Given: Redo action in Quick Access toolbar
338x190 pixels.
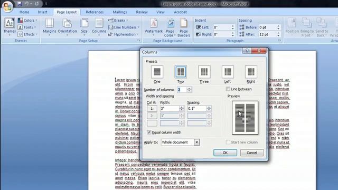Looking at the screenshot, I should click(36, 4).
